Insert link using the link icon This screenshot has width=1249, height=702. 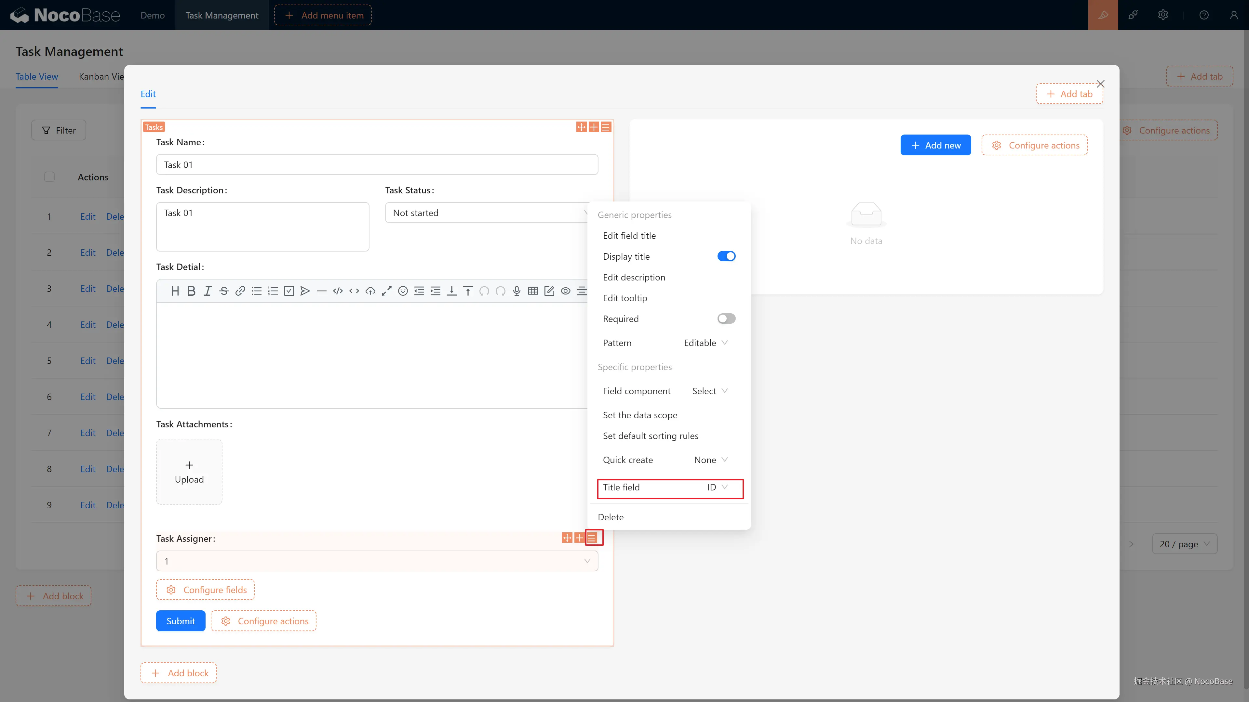[x=240, y=291]
